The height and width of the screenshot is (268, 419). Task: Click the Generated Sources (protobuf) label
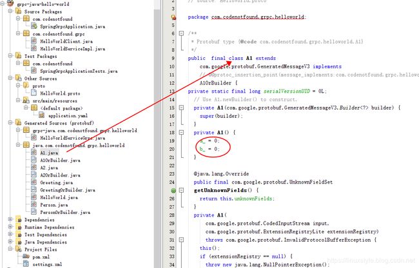59,123
